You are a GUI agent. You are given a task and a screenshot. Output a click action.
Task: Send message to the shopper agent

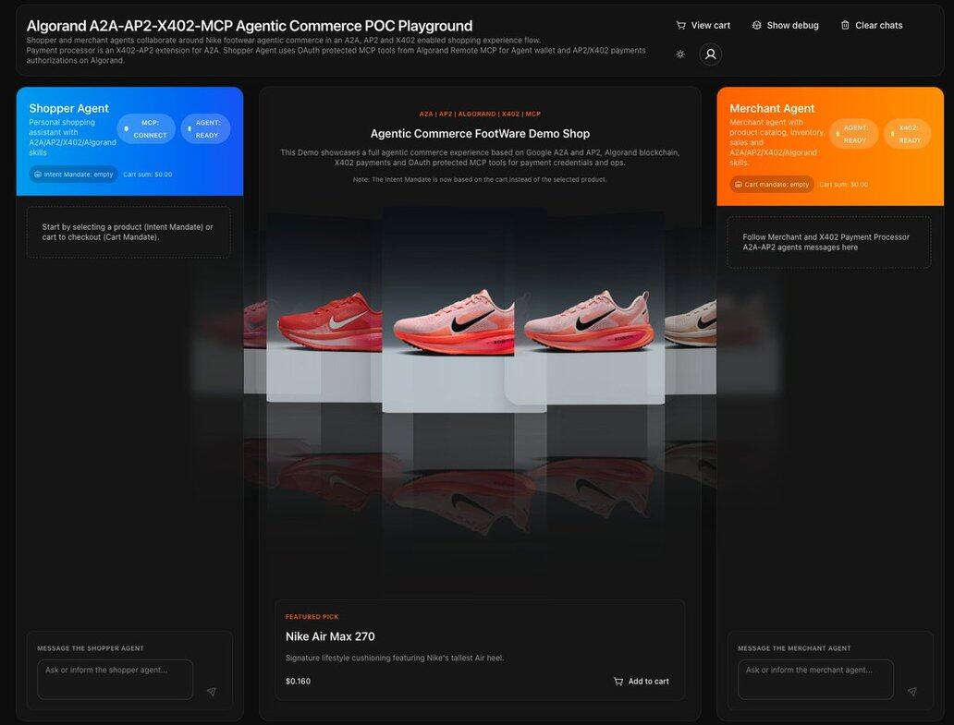coord(212,691)
